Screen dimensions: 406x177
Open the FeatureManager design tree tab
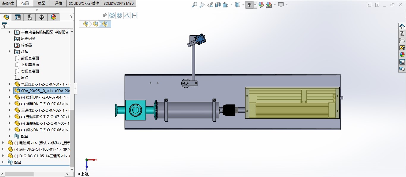point(6,17)
